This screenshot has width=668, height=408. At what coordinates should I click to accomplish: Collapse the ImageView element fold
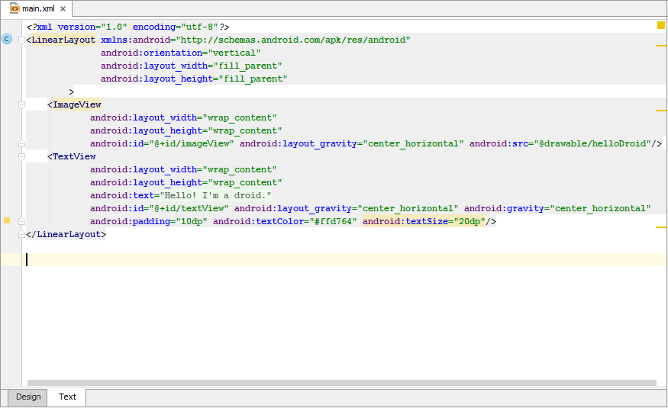click(22, 104)
